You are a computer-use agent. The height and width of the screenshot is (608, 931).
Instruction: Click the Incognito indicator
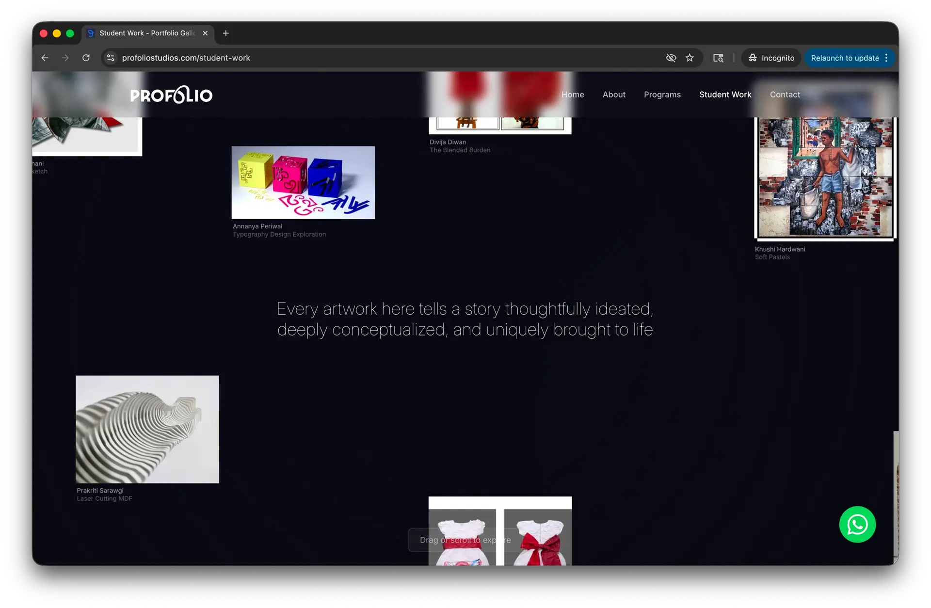[x=771, y=58]
